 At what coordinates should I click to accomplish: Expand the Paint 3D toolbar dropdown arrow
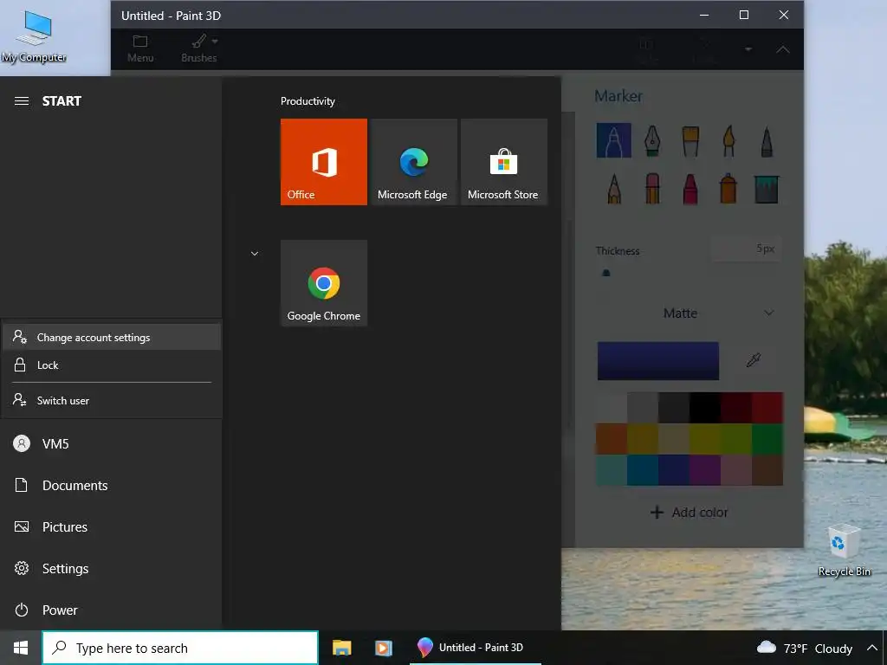748,49
